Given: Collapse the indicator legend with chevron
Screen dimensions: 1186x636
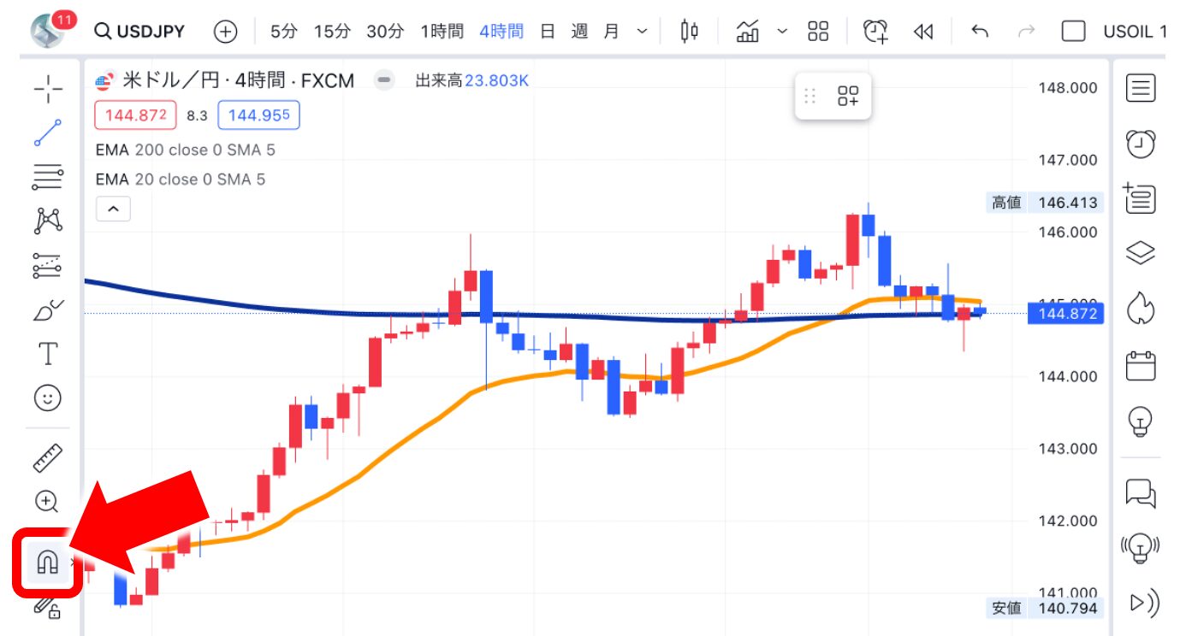Looking at the screenshot, I should point(113,209).
